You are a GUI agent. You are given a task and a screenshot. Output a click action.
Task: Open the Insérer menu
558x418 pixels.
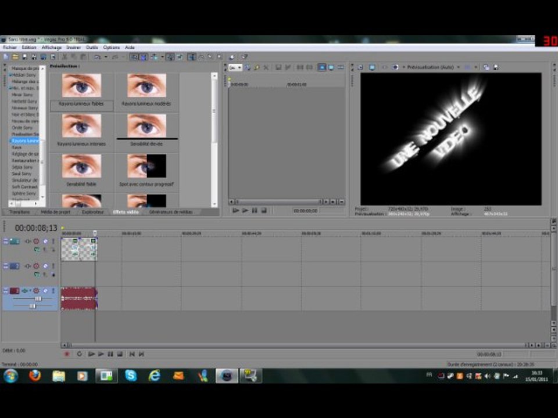(x=74, y=47)
